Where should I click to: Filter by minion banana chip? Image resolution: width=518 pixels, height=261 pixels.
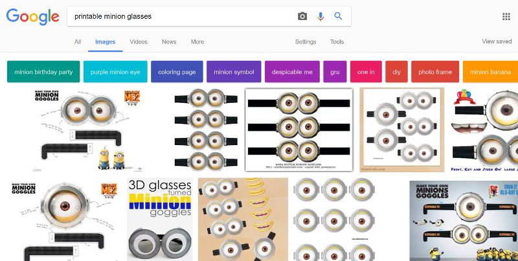[x=490, y=72]
